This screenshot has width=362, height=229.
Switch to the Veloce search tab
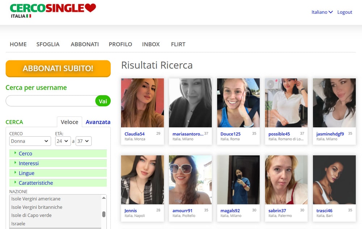point(70,122)
